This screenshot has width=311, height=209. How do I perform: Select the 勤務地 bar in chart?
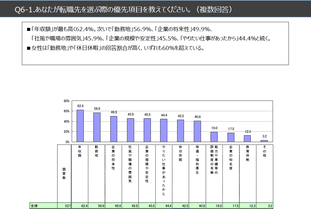click(x=97, y=127)
